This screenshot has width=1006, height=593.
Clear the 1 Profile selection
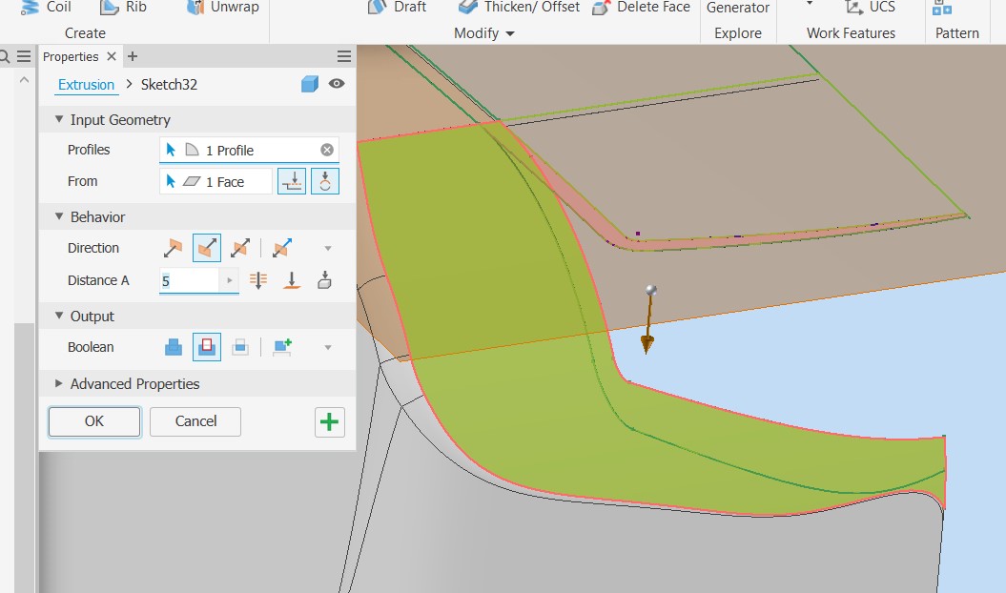[x=327, y=149]
